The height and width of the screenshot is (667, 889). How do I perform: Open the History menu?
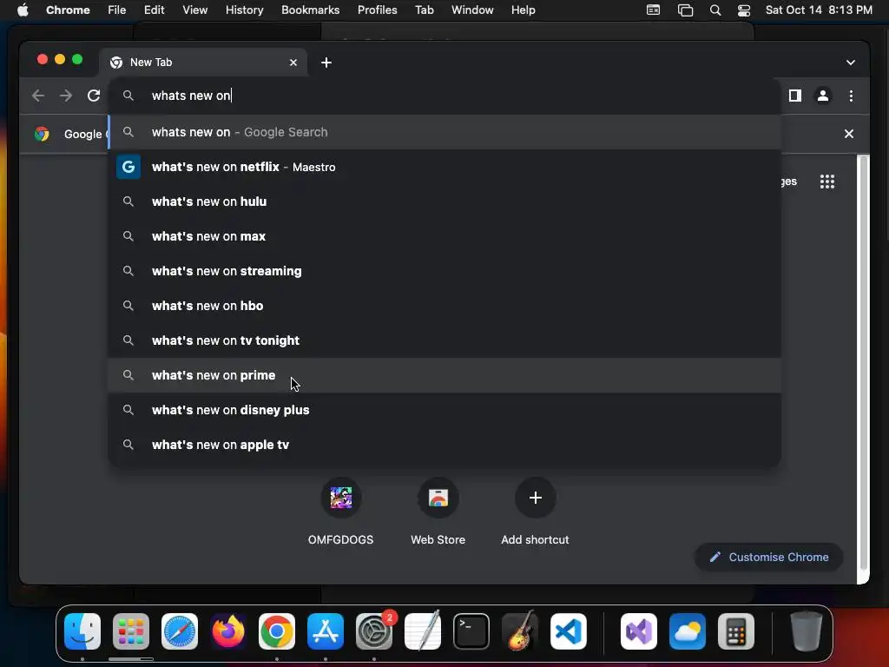click(x=244, y=10)
